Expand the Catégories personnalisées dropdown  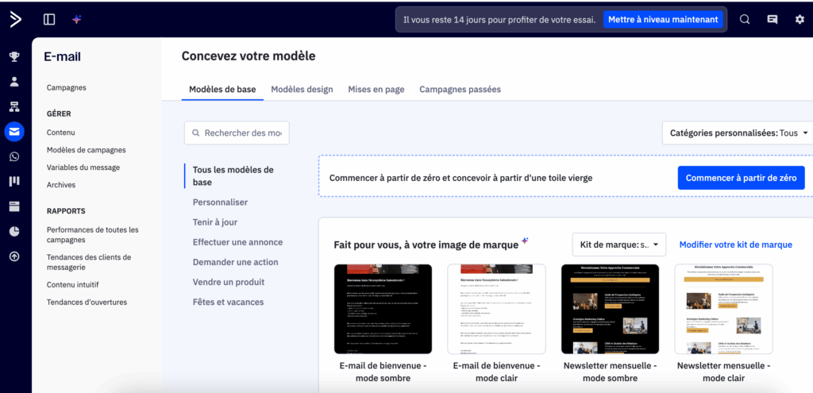pyautogui.click(x=738, y=133)
